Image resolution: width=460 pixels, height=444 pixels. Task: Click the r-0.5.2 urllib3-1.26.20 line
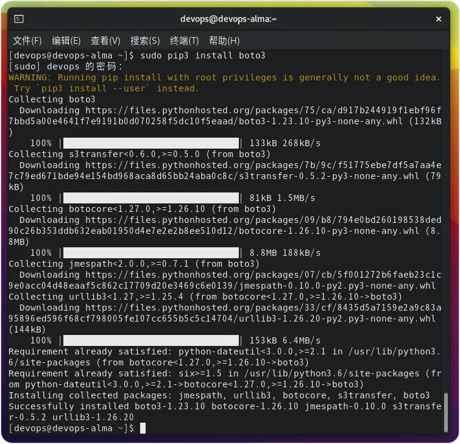click(71, 417)
